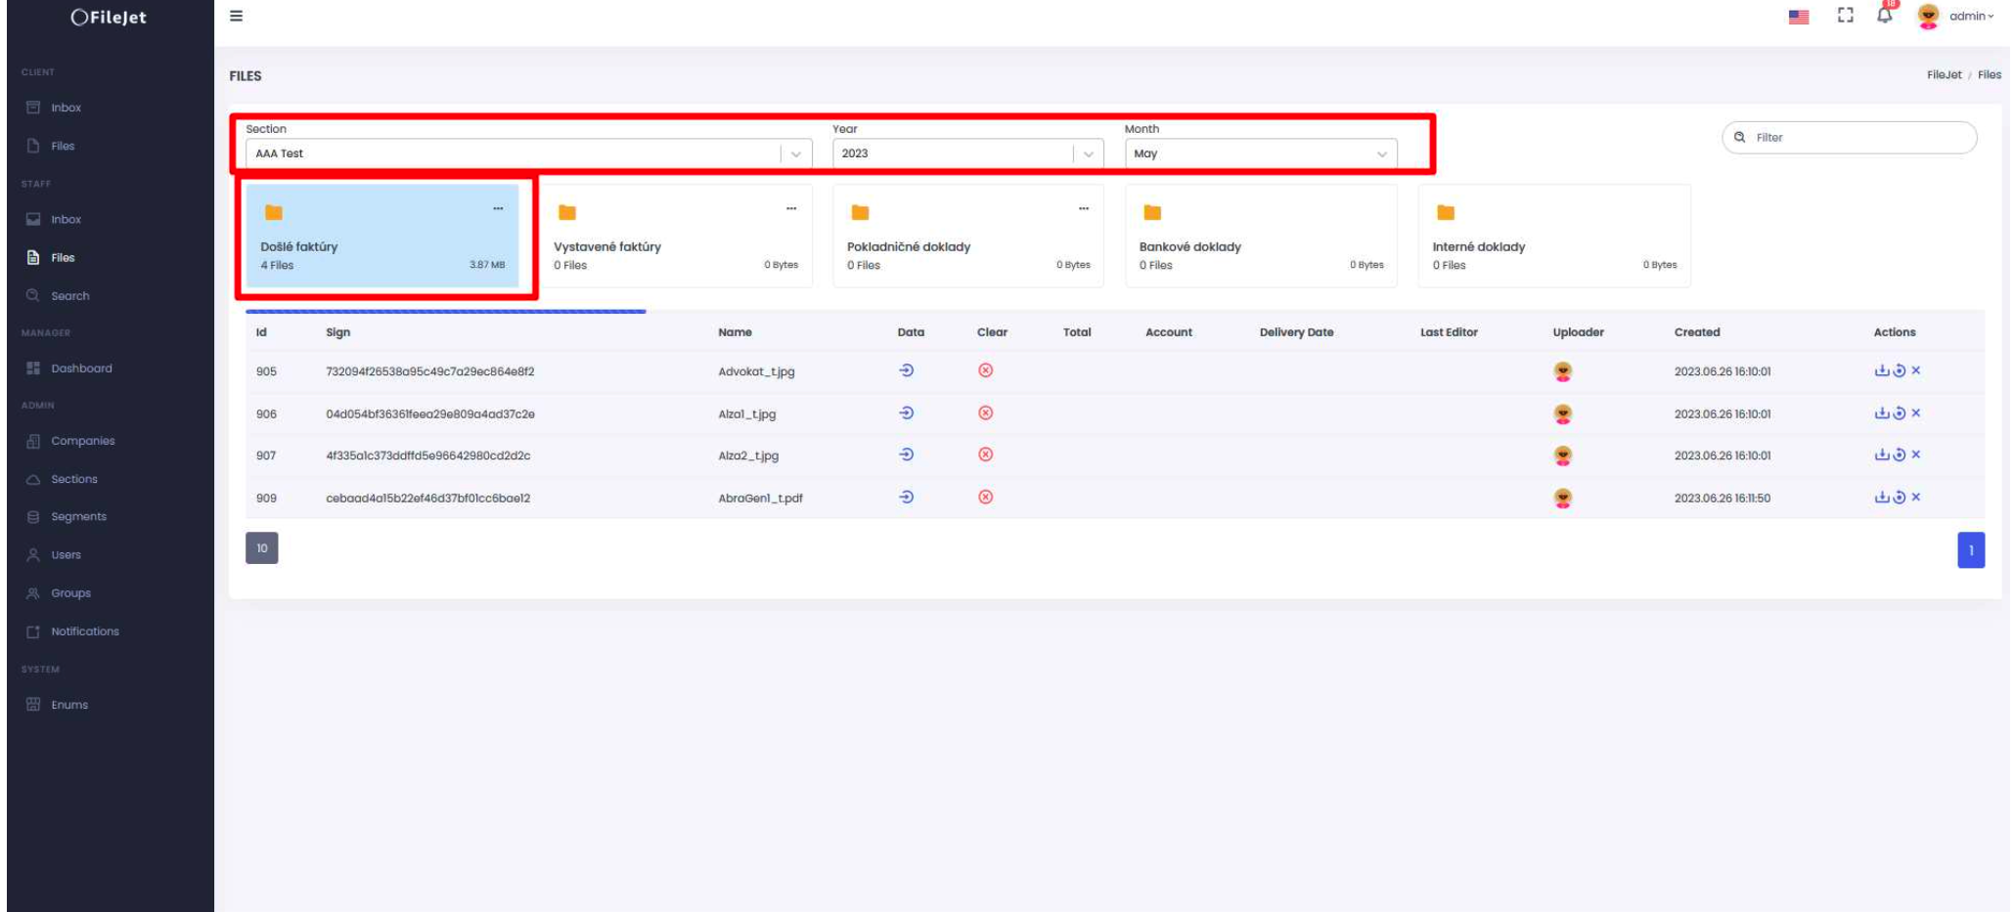The width and height of the screenshot is (2014, 912).
Task: Open the Bankové doklady folder
Action: click(1260, 238)
